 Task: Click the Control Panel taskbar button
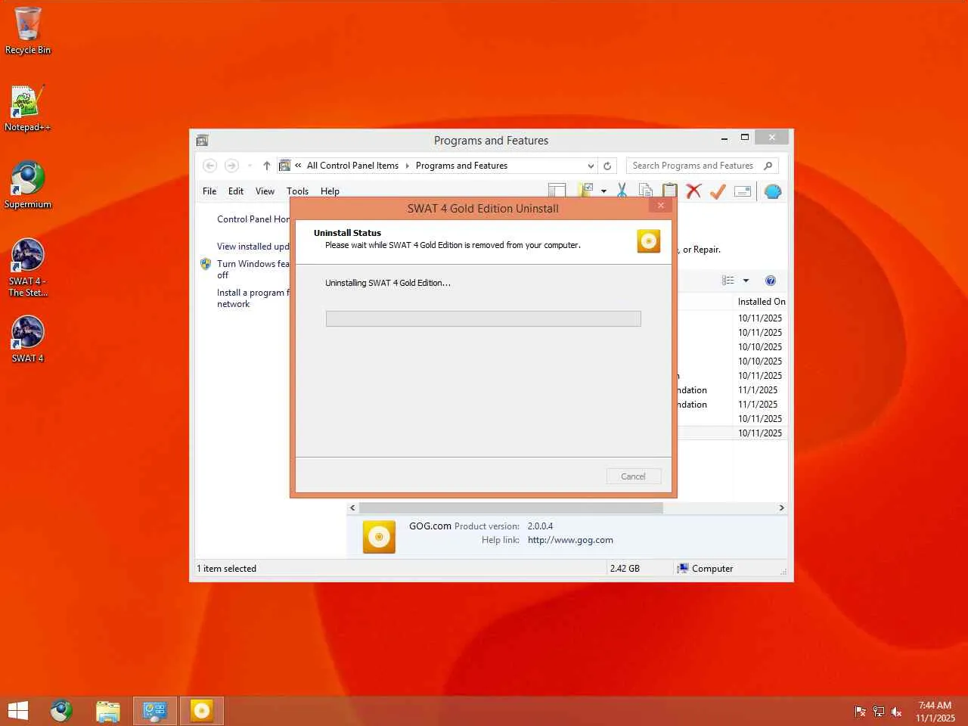click(155, 711)
